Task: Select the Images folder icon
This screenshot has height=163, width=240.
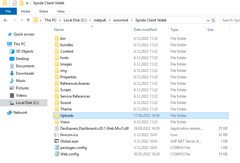Action: point(57,64)
